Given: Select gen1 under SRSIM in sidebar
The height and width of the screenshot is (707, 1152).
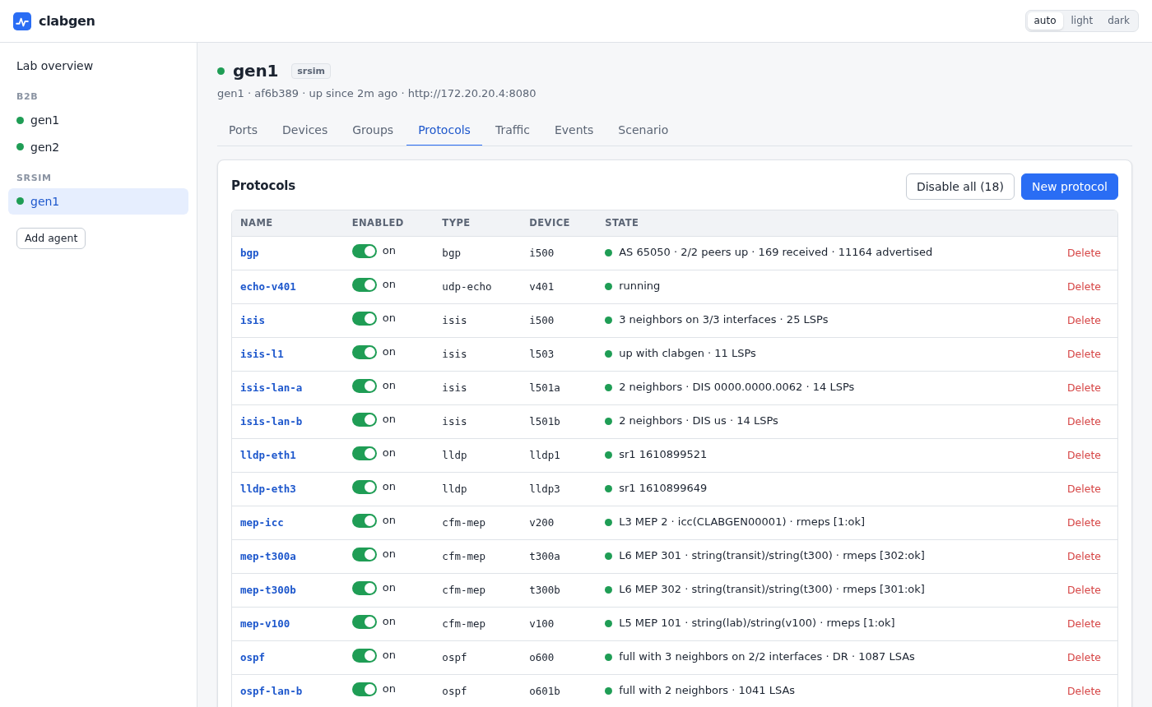Looking at the screenshot, I should pos(98,201).
